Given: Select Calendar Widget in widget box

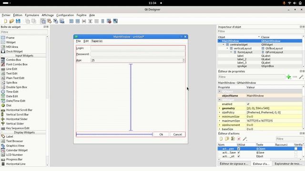Looking at the screenshot, I should pos(17,150).
